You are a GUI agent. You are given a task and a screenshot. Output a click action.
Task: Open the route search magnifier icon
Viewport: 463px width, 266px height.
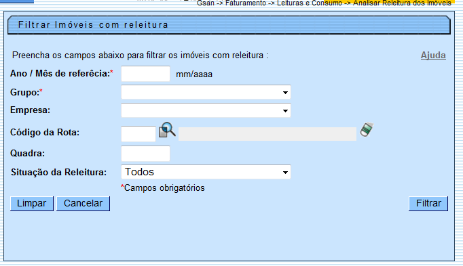(x=167, y=130)
